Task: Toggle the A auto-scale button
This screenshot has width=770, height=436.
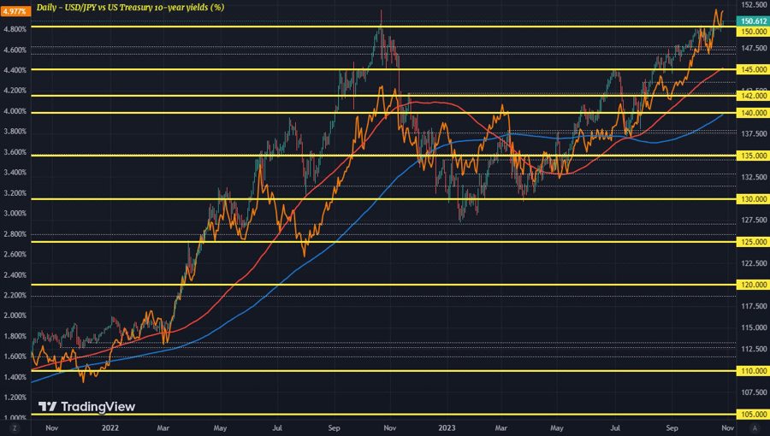Action: [x=755, y=428]
